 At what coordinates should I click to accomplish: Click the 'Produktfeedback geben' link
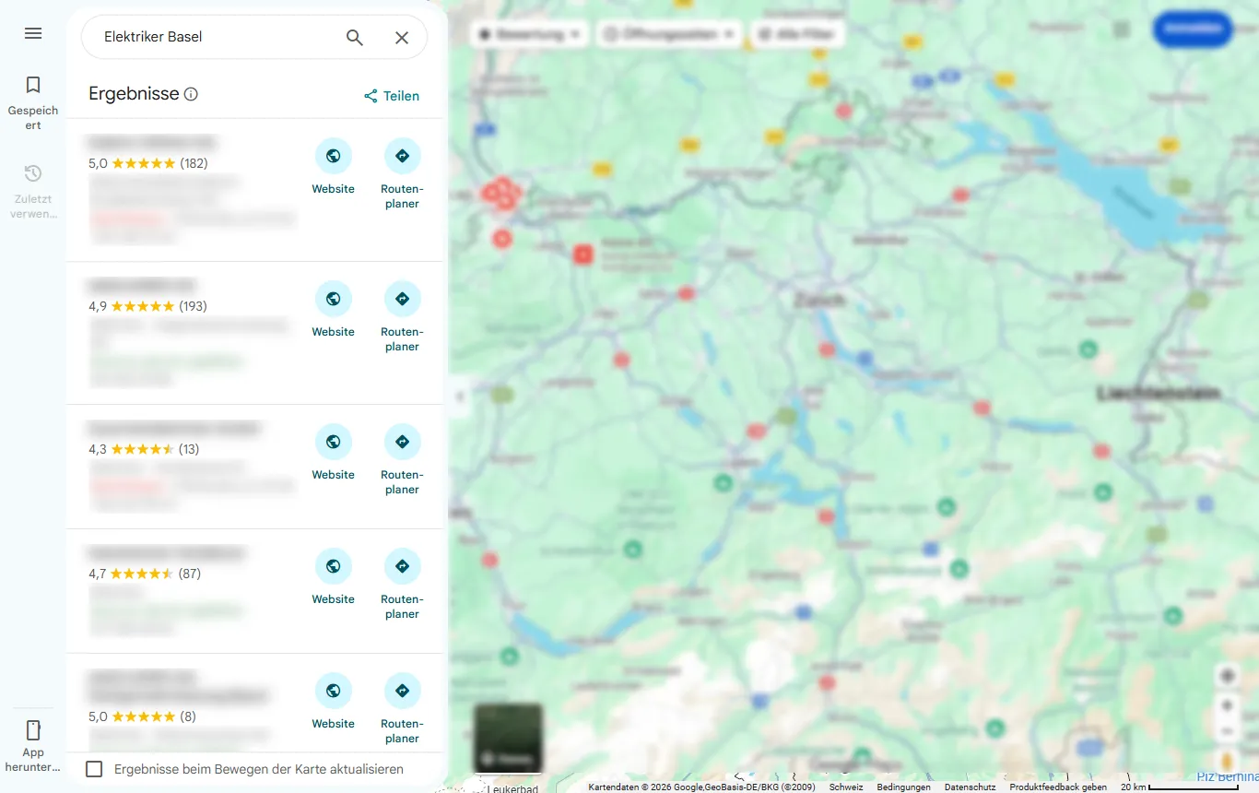point(1058,787)
